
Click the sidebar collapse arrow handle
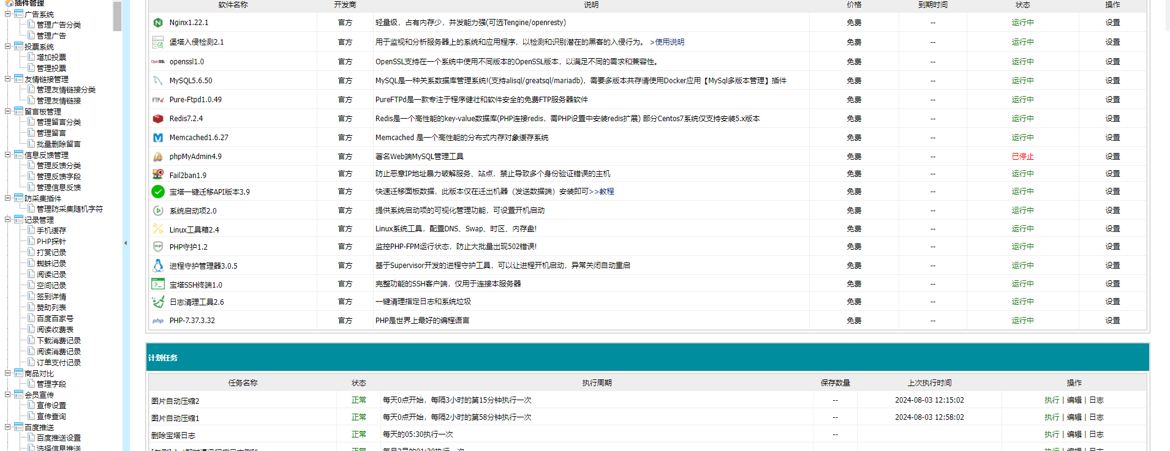pyautogui.click(x=126, y=243)
